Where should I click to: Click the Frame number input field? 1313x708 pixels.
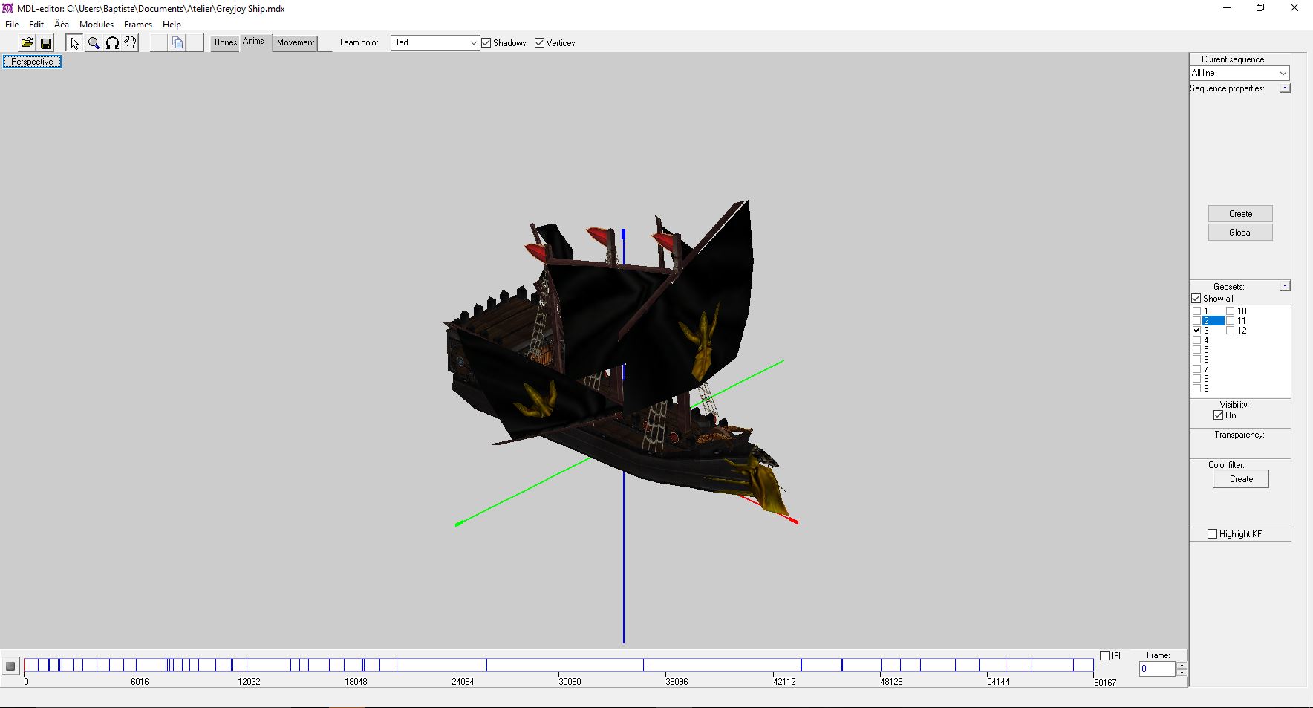(1157, 669)
